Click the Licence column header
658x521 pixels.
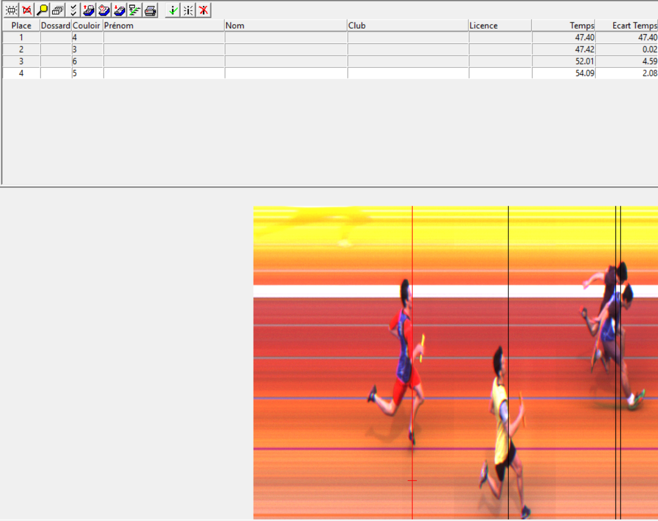click(x=500, y=26)
